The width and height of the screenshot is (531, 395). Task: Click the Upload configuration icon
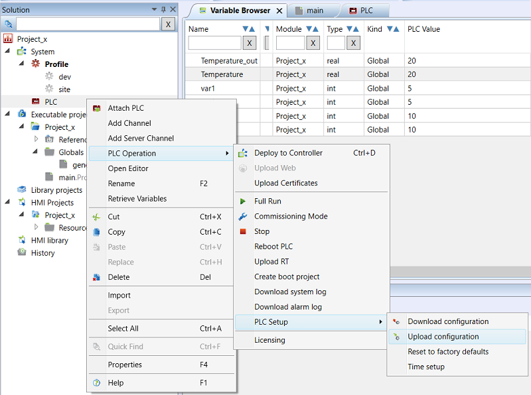396,337
